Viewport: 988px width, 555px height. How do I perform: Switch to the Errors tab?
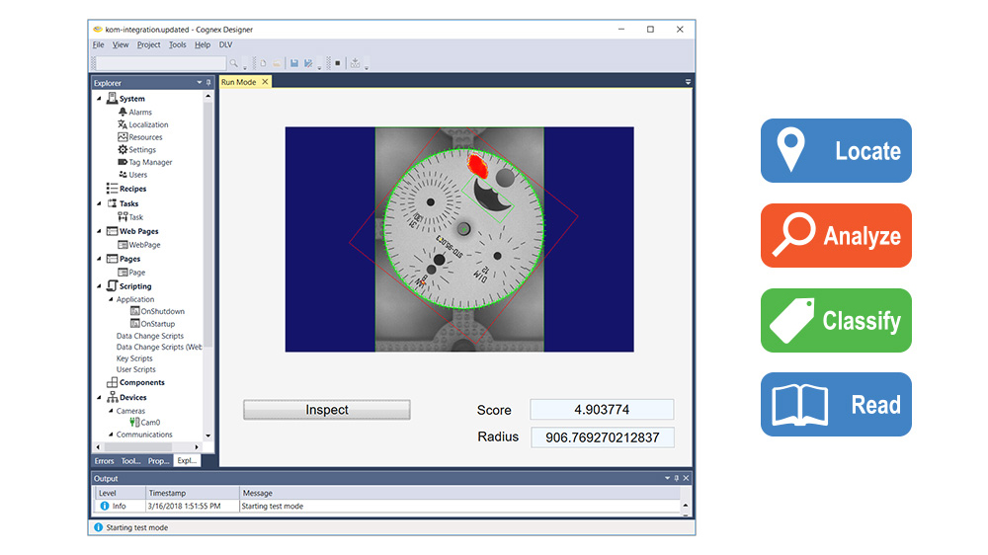tap(104, 461)
